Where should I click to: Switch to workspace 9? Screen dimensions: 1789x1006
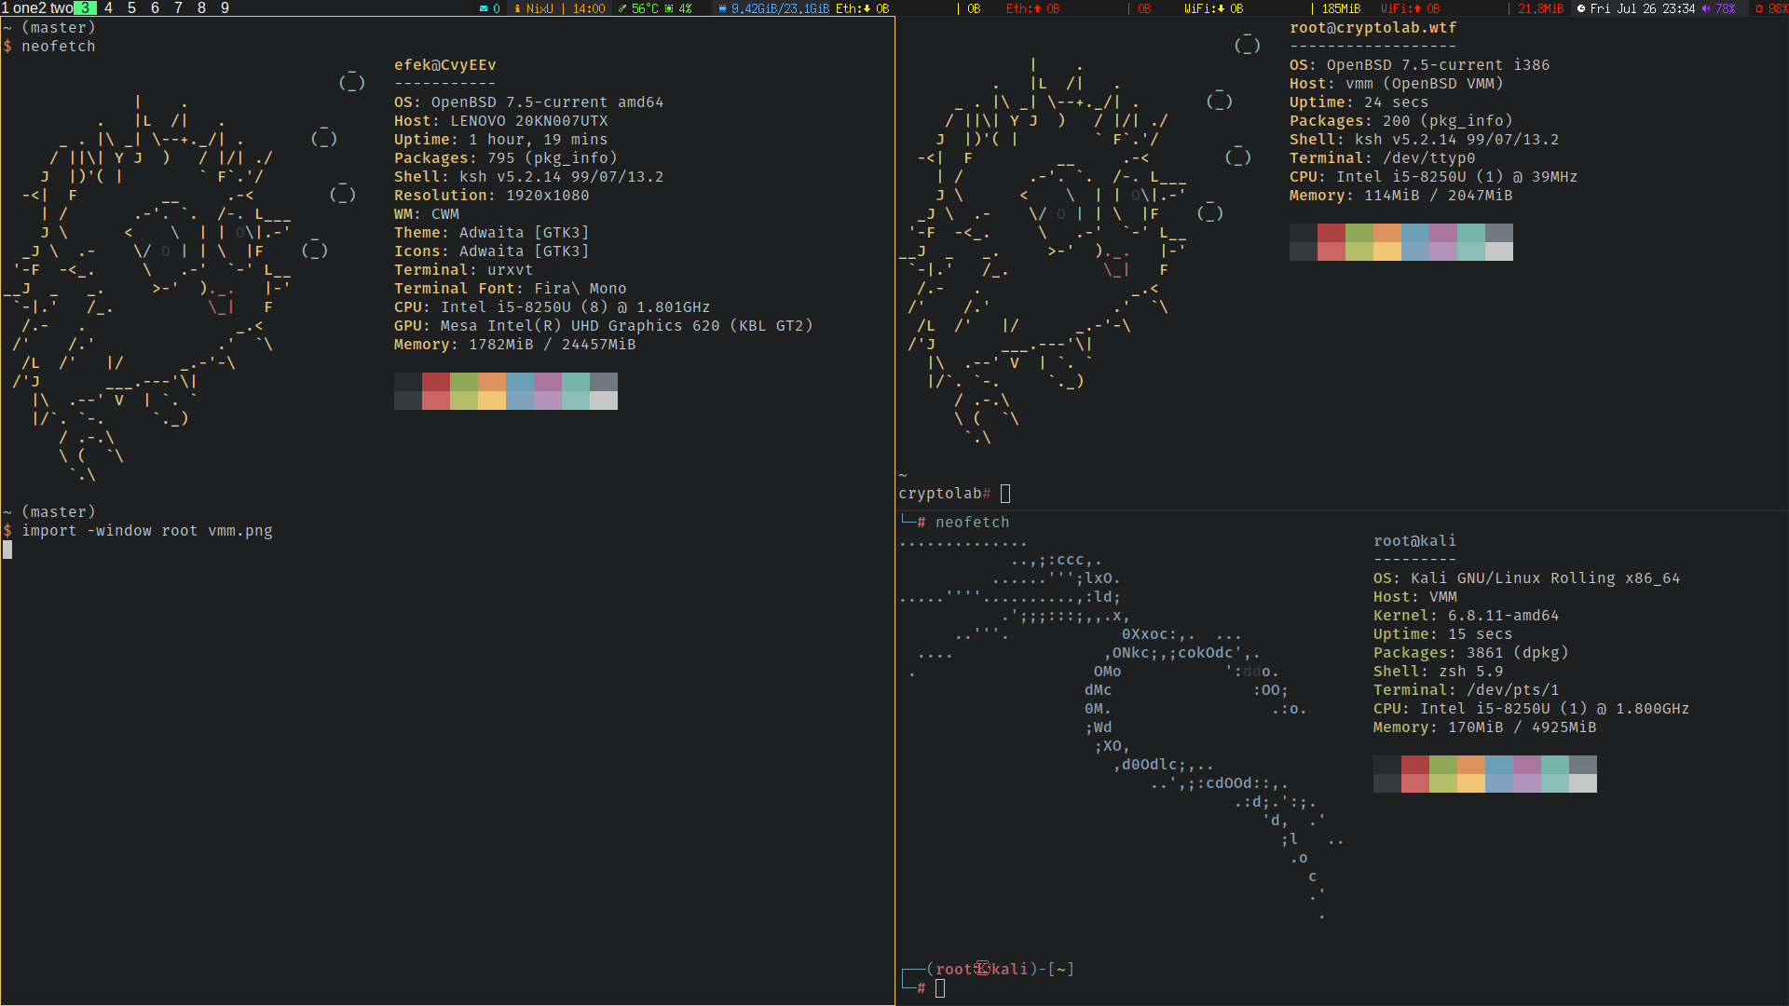point(225,8)
